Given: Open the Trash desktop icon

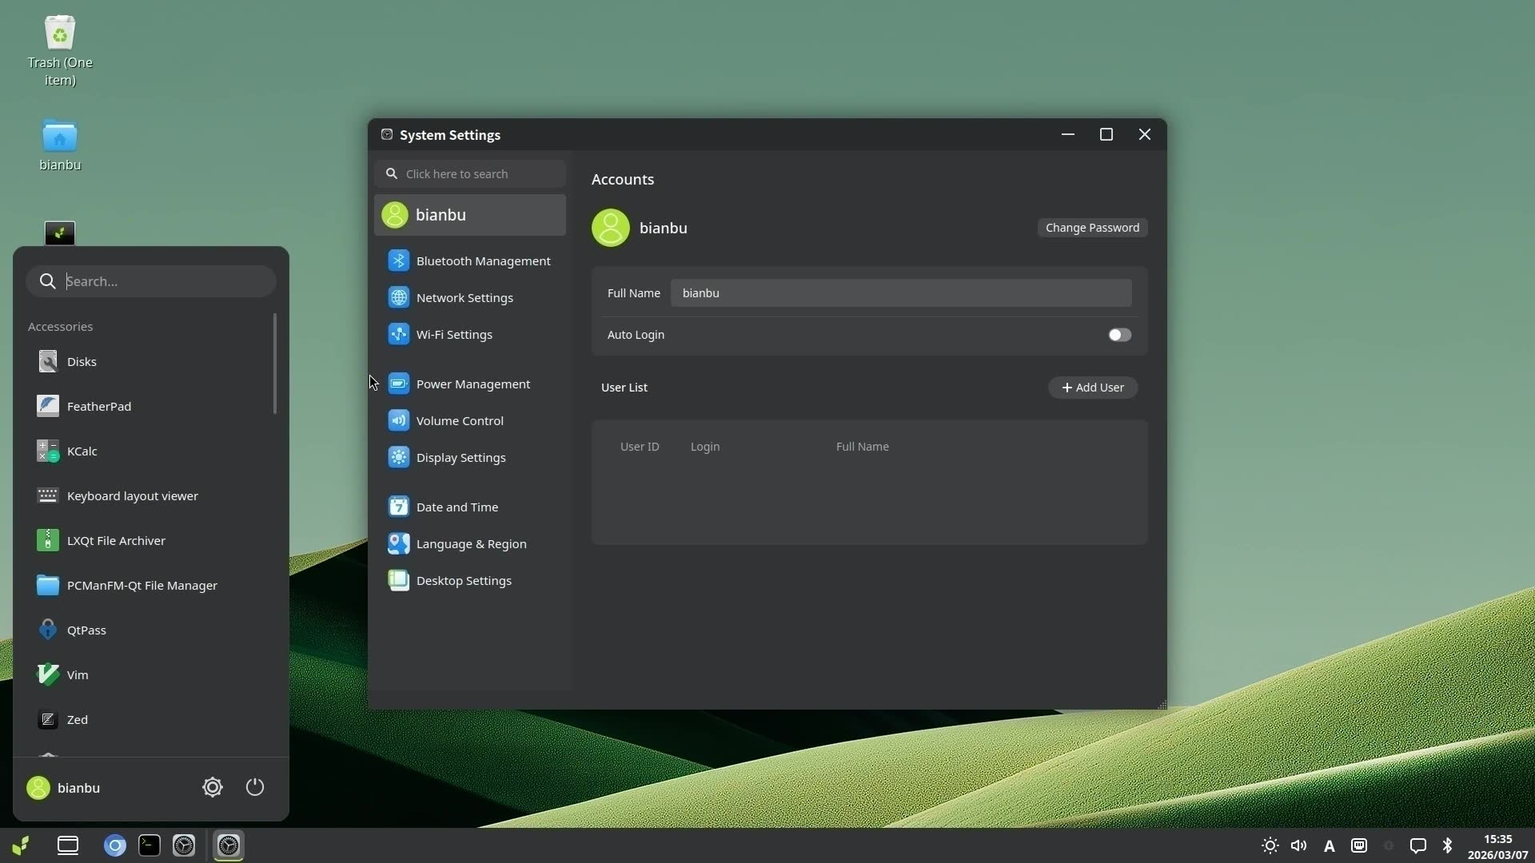Looking at the screenshot, I should 60,51.
